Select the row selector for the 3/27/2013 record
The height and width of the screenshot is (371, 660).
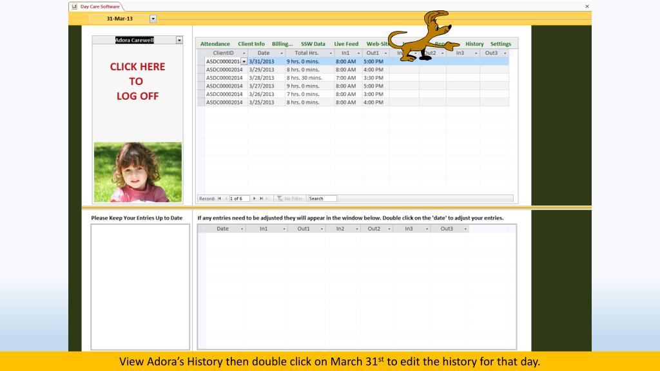[201, 86]
